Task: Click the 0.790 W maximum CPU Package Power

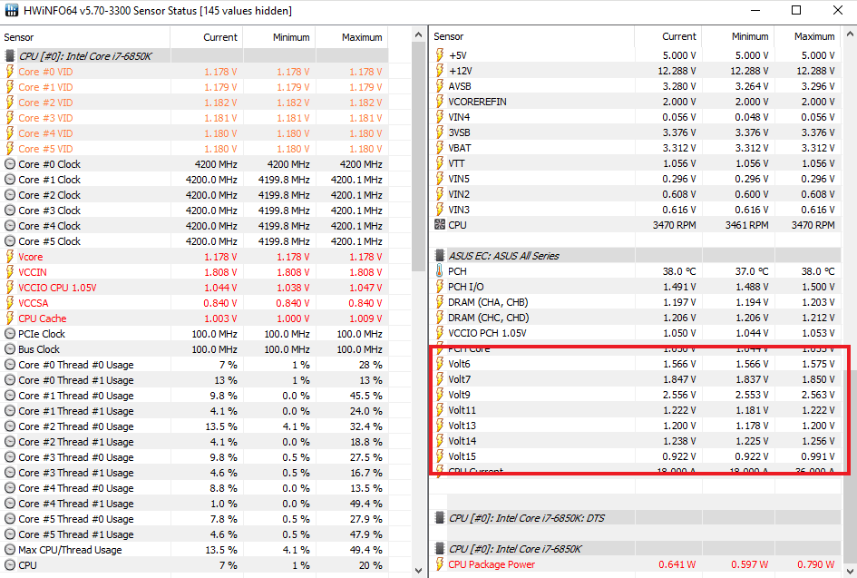Action: (x=815, y=564)
